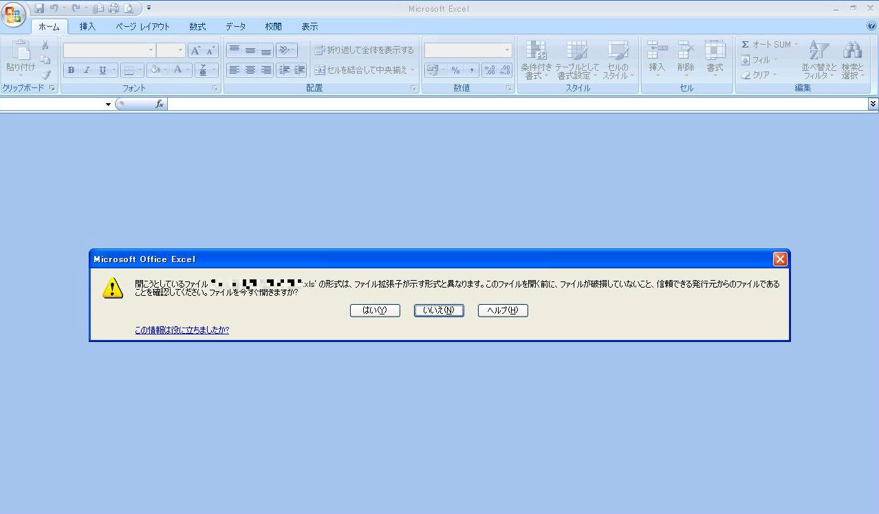Click the Top Align icon
This screenshot has width=879, height=514.
click(235, 50)
